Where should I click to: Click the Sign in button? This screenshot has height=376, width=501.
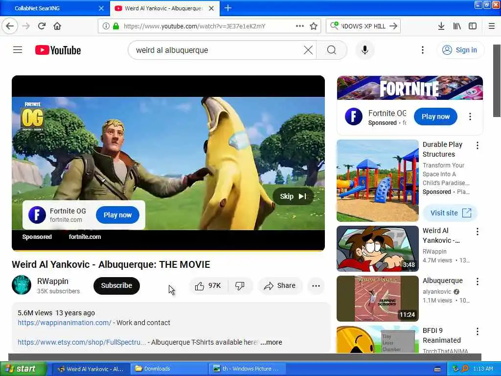pyautogui.click(x=460, y=50)
